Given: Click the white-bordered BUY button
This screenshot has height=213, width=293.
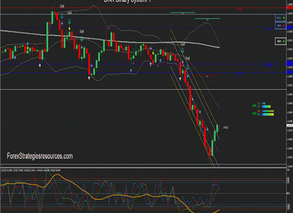Looking at the screenshot, I should pos(280,42).
